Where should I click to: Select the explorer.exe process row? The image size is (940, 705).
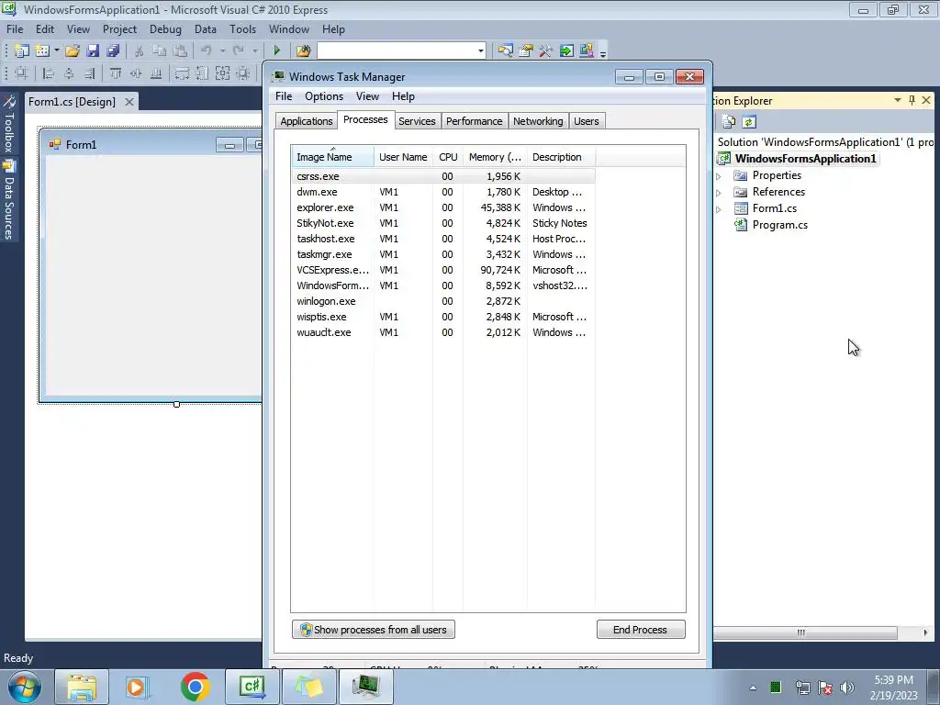(443, 207)
